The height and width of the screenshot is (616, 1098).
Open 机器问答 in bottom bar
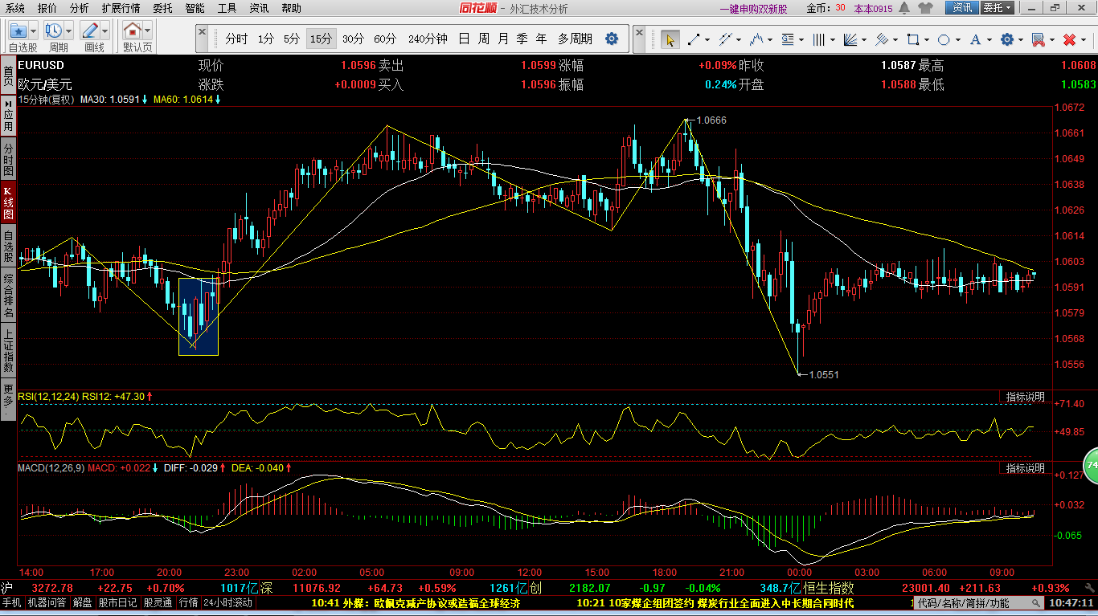[47, 602]
